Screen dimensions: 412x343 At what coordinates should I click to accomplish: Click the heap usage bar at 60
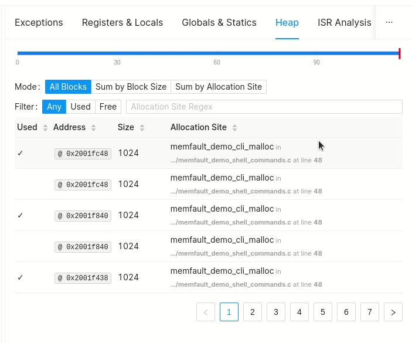[x=217, y=53]
